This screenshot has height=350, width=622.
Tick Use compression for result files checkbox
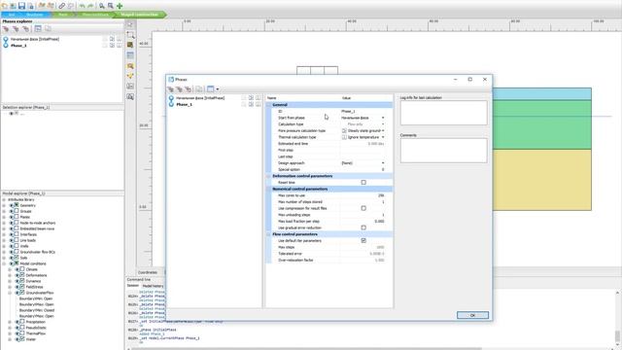click(x=363, y=208)
